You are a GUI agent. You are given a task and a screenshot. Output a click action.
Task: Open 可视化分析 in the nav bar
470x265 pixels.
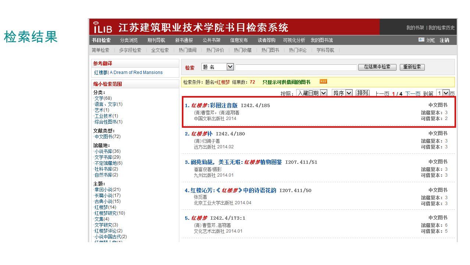pos(294,40)
